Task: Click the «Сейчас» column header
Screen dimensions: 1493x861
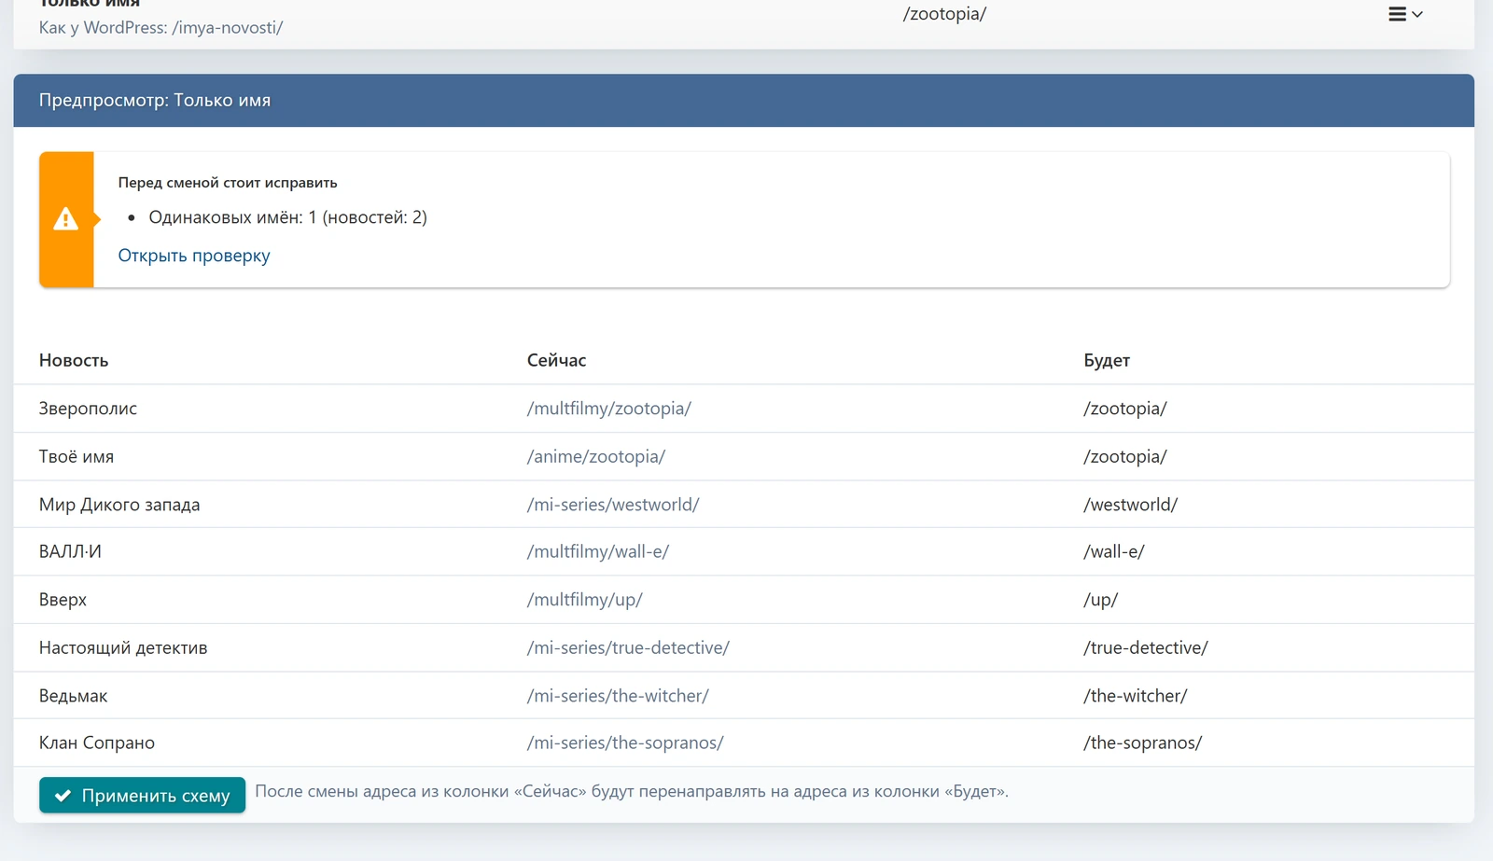Action: [x=556, y=361]
